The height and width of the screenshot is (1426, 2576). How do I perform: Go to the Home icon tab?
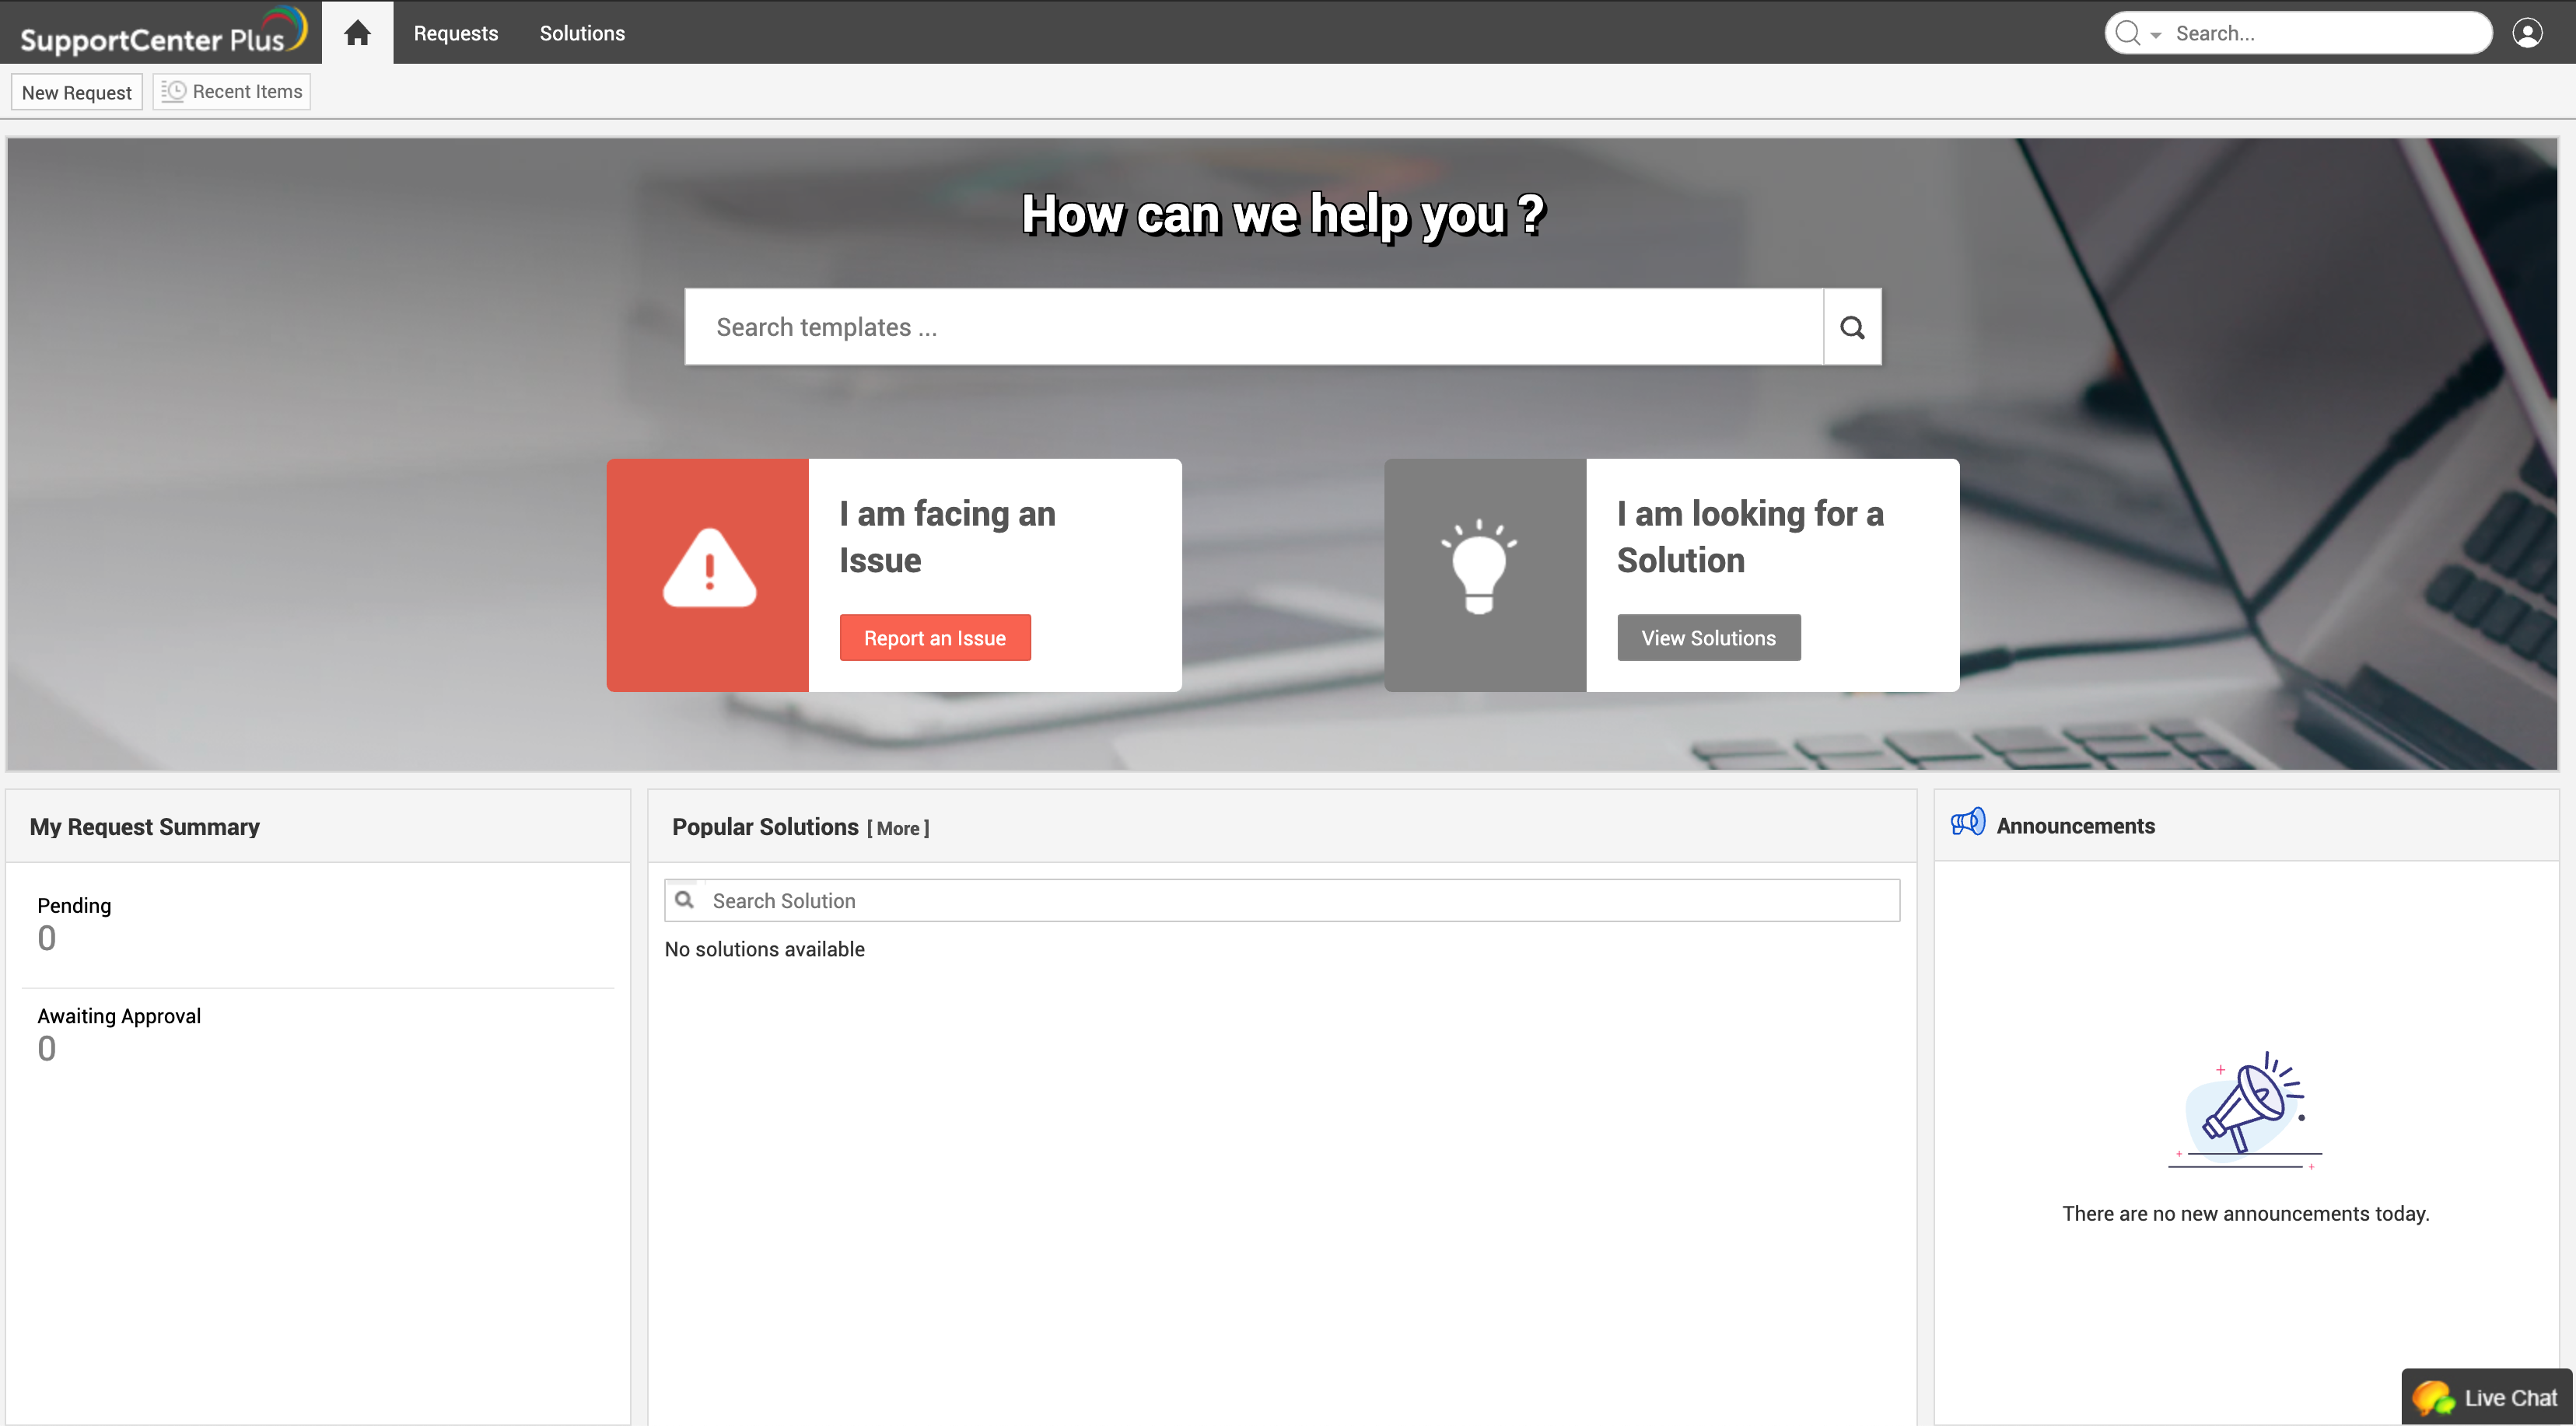pyautogui.click(x=357, y=33)
